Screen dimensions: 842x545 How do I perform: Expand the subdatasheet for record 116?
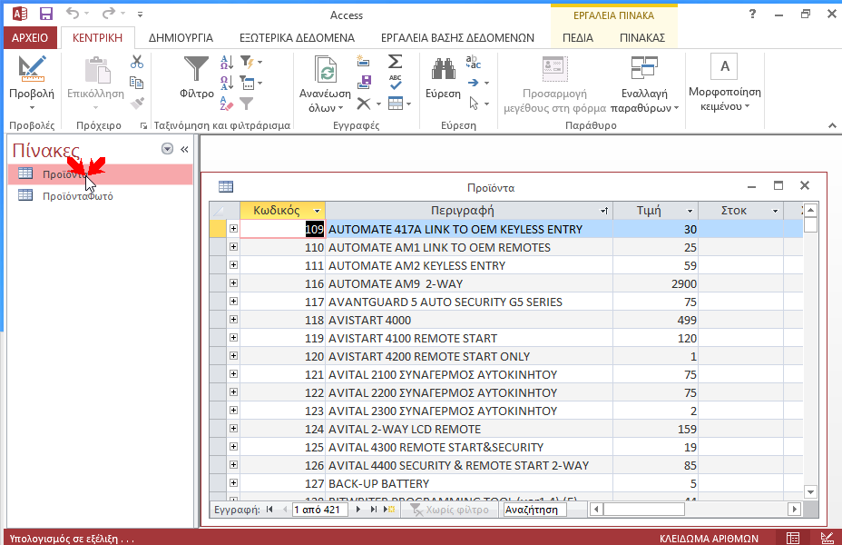pos(233,282)
